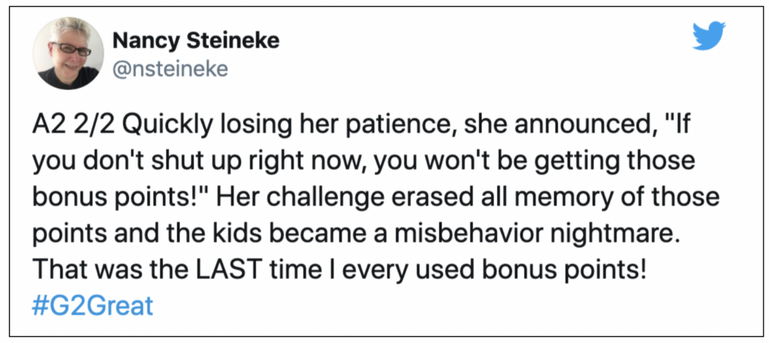Click the glasses on the avatar photo
The image size is (769, 343).
[x=71, y=50]
